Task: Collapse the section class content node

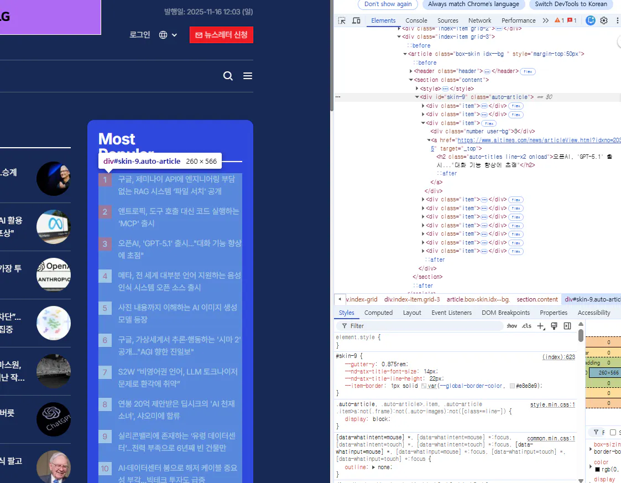Action: click(x=411, y=80)
